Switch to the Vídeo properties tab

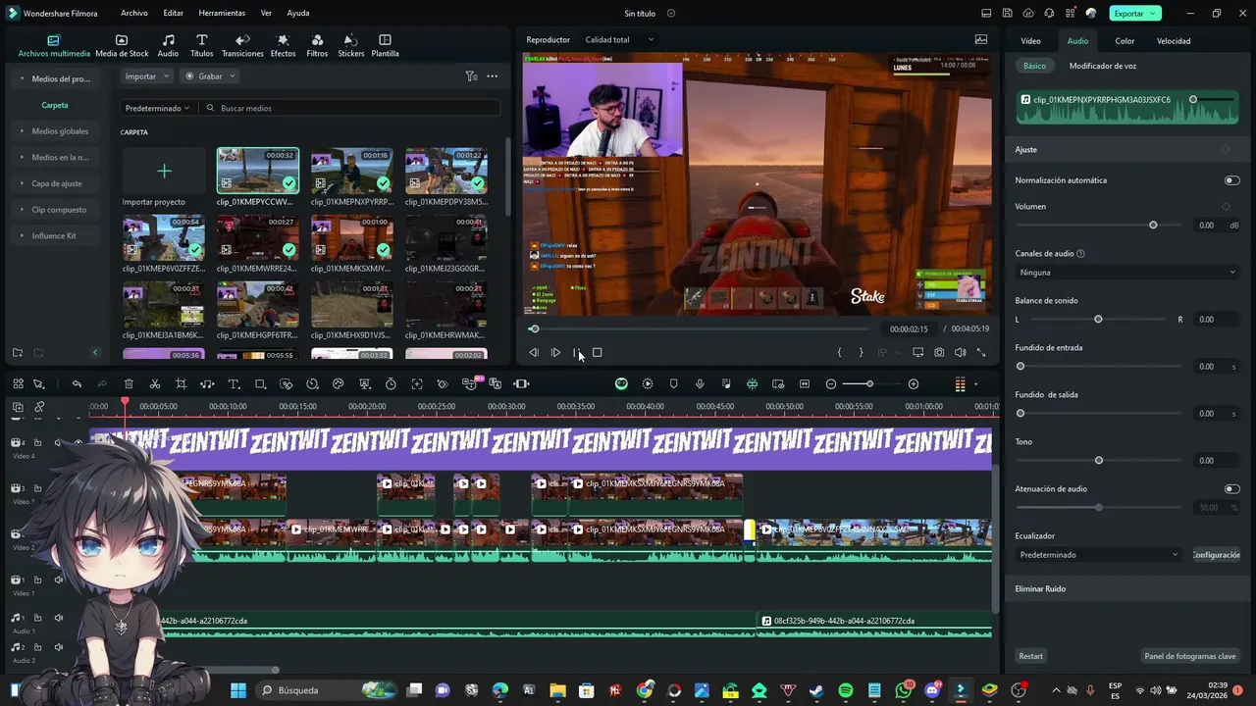1030,41
